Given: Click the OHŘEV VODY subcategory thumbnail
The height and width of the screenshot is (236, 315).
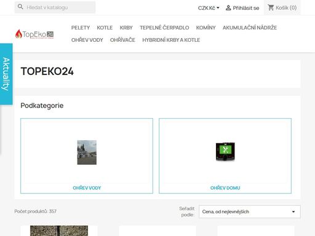Looking at the screenshot, I should pyautogui.click(x=87, y=152).
